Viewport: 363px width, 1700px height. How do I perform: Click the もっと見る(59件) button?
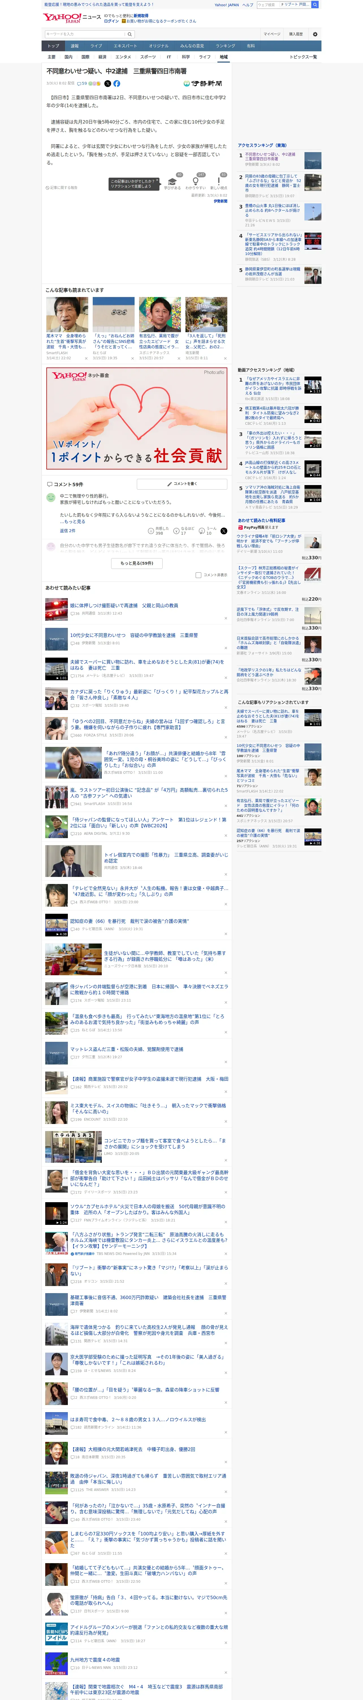(137, 563)
